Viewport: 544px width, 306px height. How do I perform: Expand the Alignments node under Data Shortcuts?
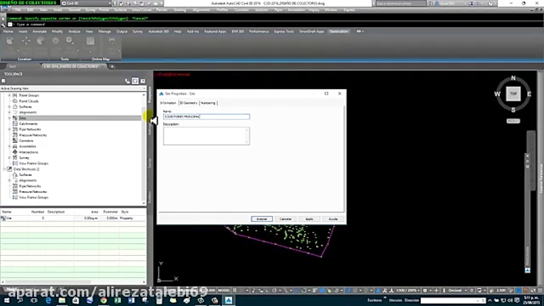coord(9,180)
